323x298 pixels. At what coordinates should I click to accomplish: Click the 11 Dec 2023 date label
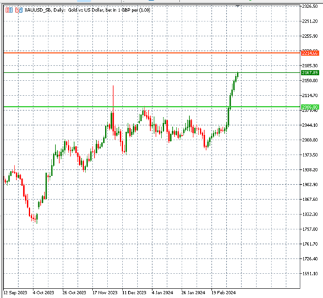[134, 292]
